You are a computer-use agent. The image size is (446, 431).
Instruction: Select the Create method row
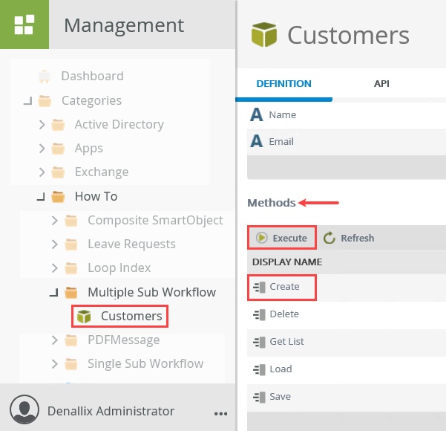[284, 287]
